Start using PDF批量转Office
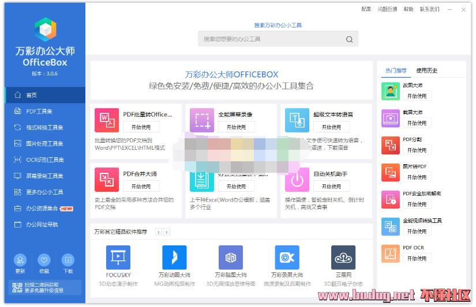 coord(141,127)
